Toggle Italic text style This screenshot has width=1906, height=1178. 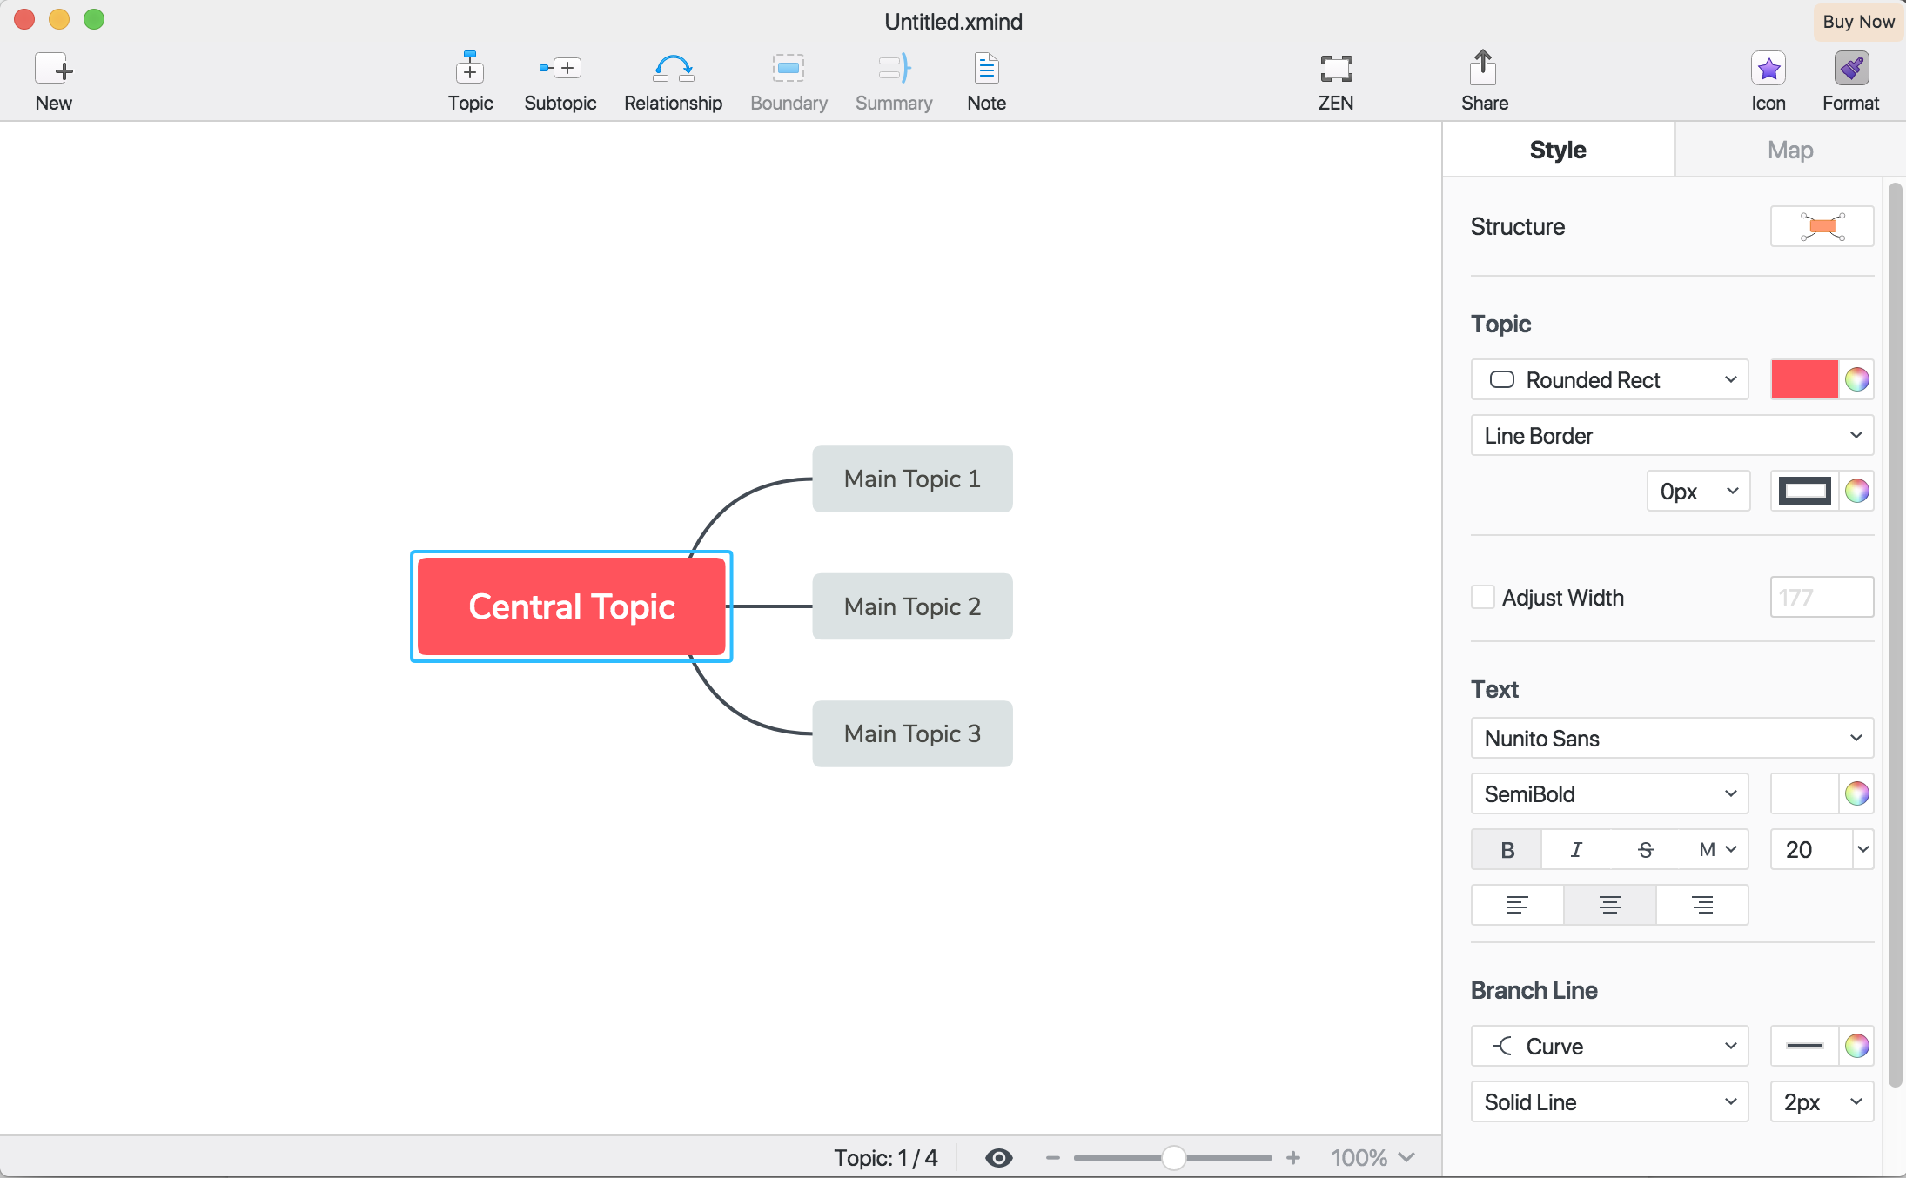1576,849
